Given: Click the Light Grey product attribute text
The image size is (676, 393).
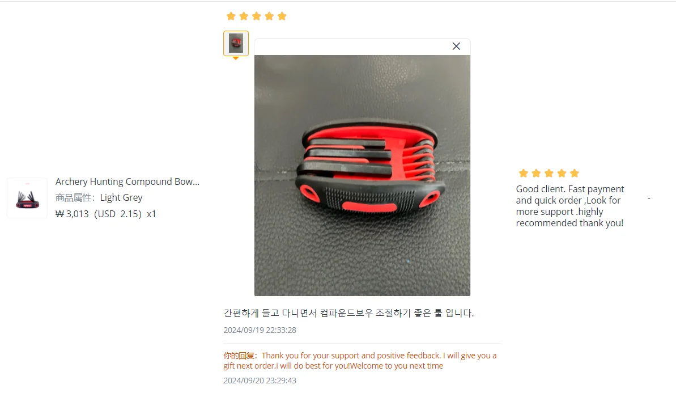Looking at the screenshot, I should [121, 197].
